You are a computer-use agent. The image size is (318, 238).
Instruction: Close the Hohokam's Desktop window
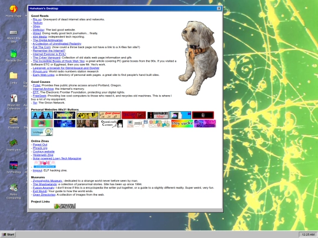[219, 8]
